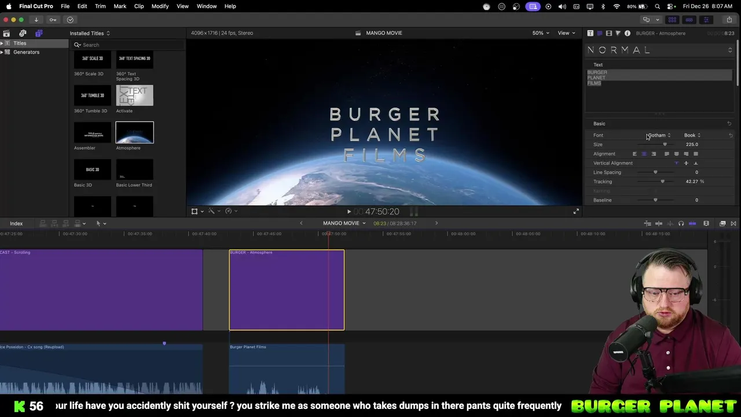Select the Titles and Generators sidebar icon

tap(39, 33)
